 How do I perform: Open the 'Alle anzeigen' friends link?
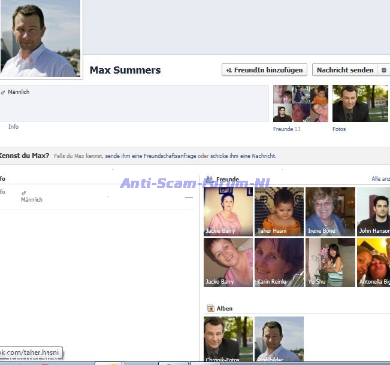pos(380,179)
